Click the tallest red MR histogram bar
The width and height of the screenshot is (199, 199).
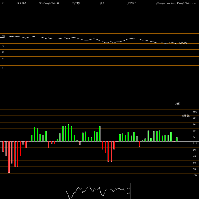[9, 157]
